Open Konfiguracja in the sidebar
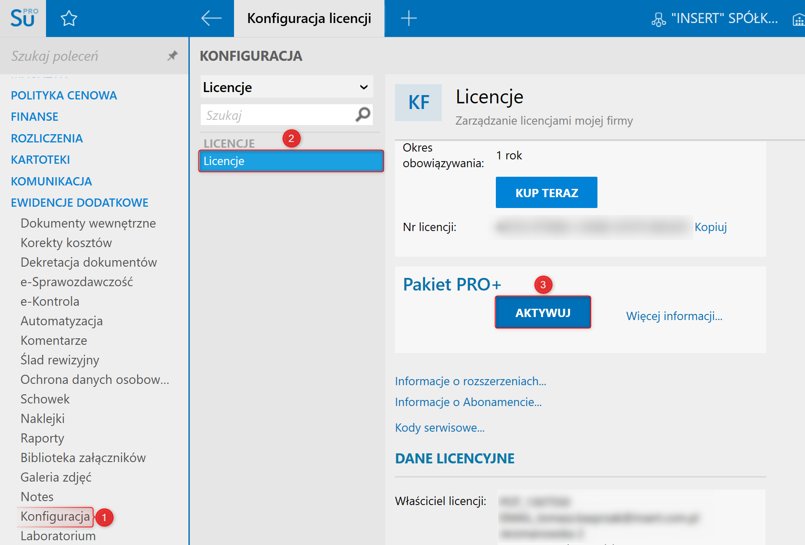The height and width of the screenshot is (545, 805). (55, 516)
